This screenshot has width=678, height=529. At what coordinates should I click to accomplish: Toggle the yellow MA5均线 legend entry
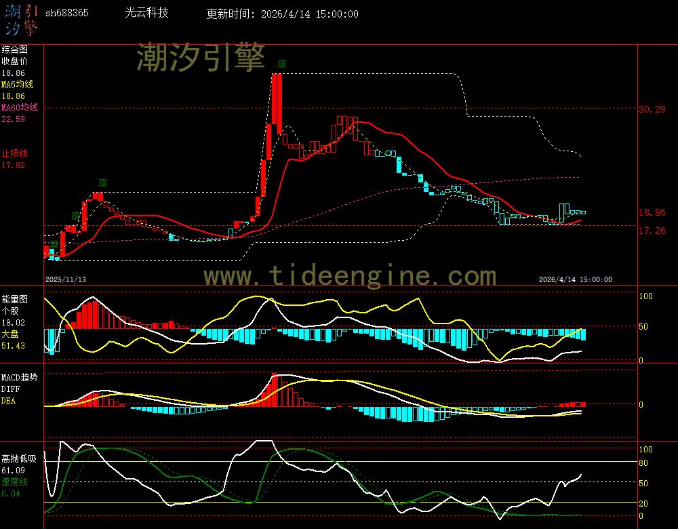(x=17, y=85)
